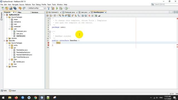Collapse the gui package node
Screen dimensions: 178x100
point(9,48)
